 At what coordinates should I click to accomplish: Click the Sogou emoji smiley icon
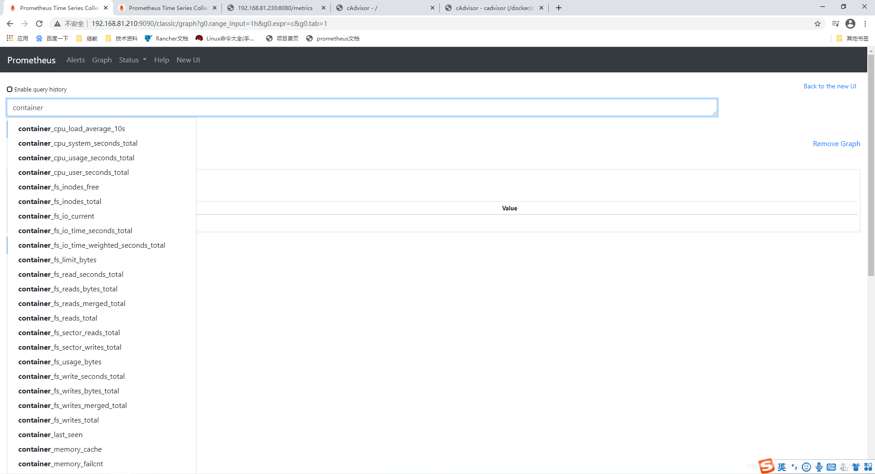click(x=806, y=467)
